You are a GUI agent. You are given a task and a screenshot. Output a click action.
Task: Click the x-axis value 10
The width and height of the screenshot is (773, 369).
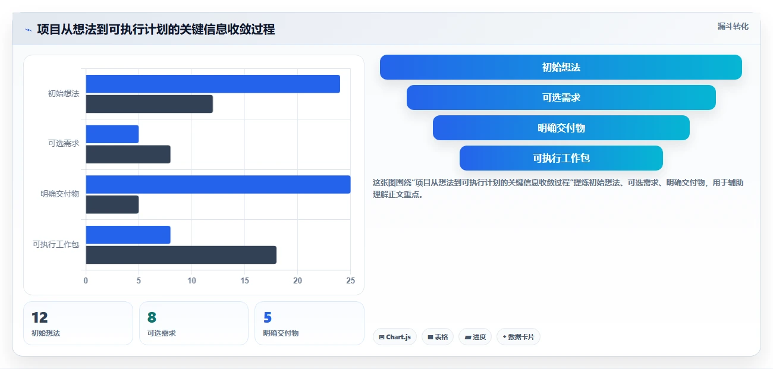click(x=191, y=281)
